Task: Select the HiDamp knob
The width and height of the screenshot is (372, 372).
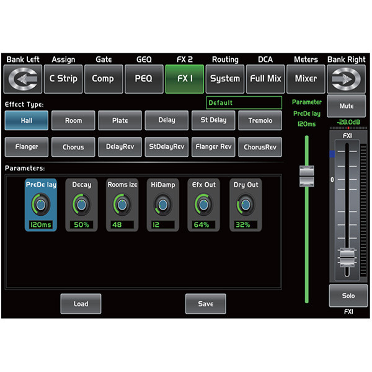Action: click(x=162, y=205)
